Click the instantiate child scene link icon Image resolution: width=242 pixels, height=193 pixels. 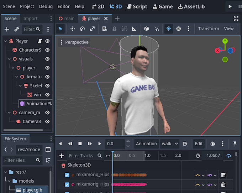tap(16, 29)
